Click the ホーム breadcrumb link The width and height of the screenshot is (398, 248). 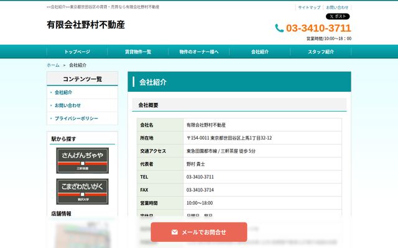pyautogui.click(x=53, y=65)
